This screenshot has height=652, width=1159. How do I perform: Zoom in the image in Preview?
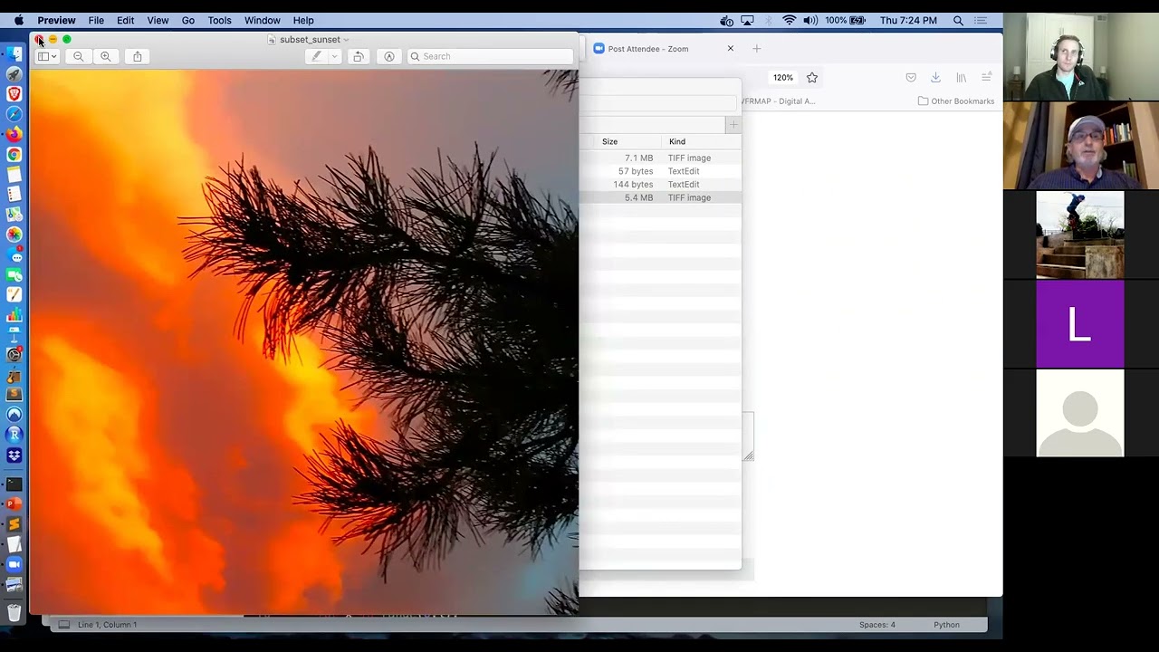point(106,56)
